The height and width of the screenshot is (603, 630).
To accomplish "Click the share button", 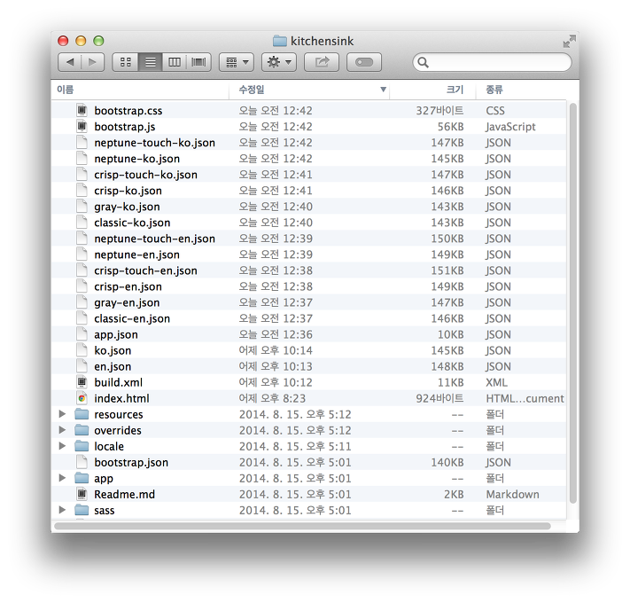I will click(322, 62).
